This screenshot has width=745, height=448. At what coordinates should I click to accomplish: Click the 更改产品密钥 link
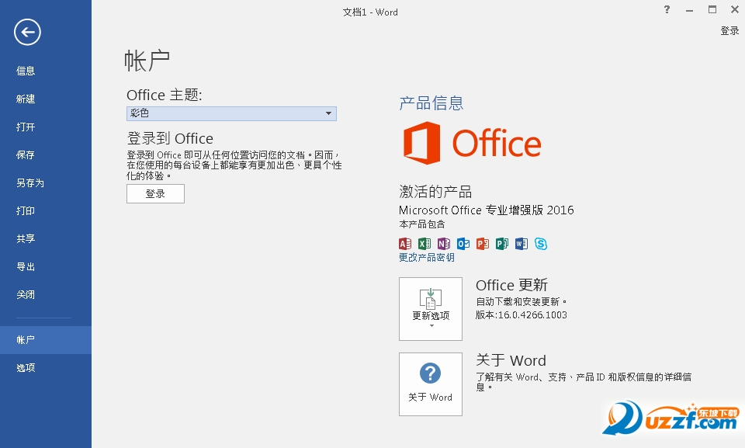click(x=427, y=258)
